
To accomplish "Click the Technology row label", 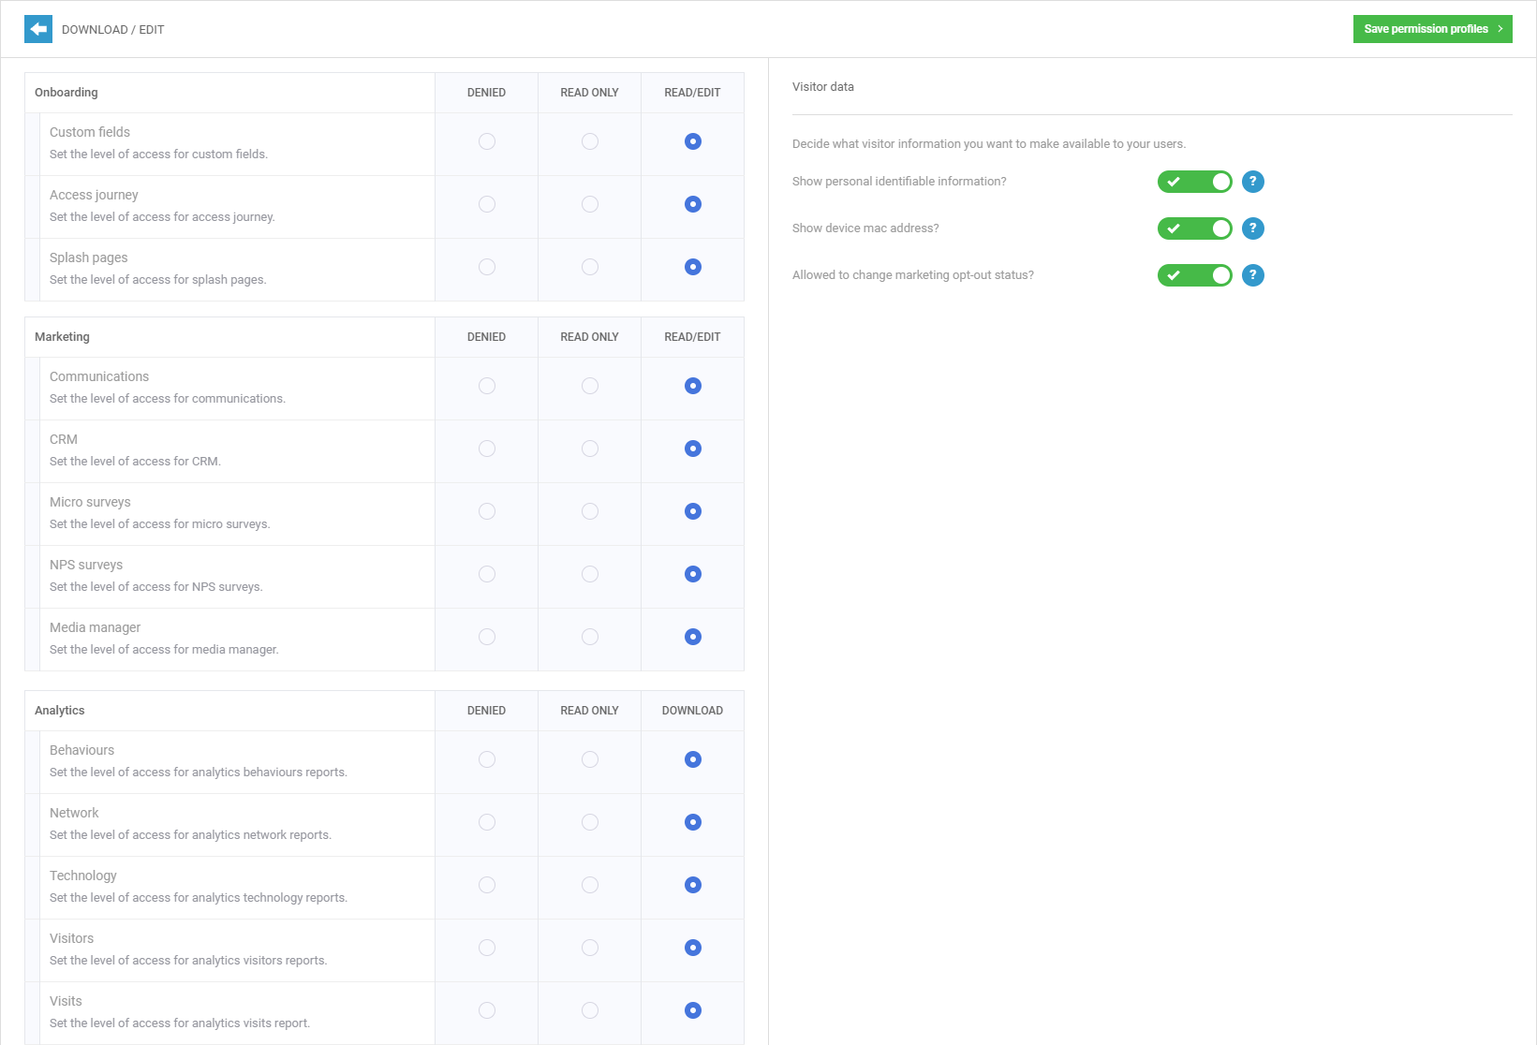I will (83, 876).
